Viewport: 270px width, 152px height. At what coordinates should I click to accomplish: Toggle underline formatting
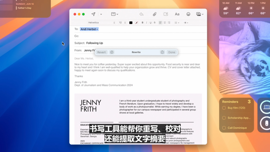(x=150, y=22)
